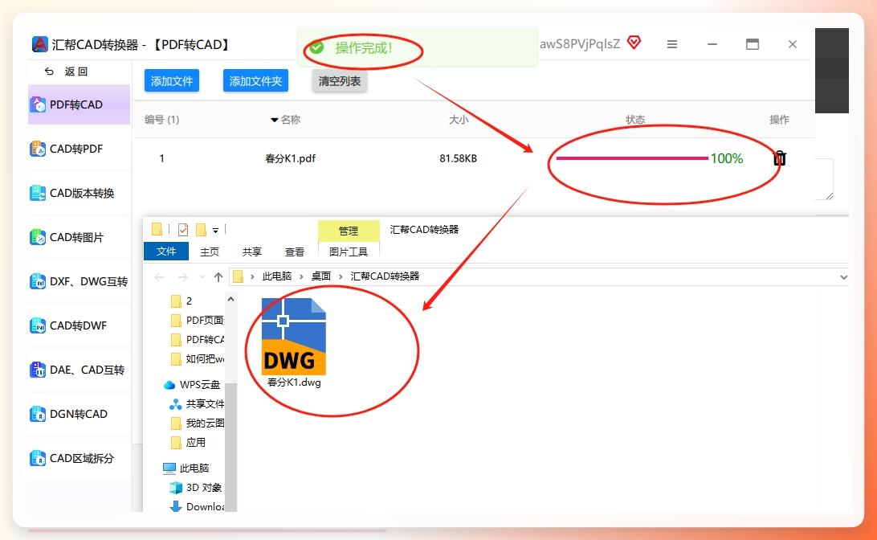
Task: Select the CAD转DWF sidebar icon
Action: [38, 325]
